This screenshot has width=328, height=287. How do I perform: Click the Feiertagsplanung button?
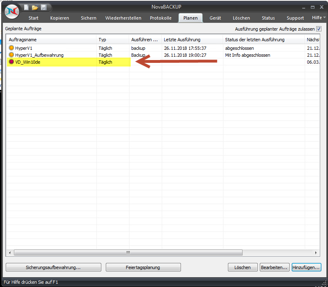pyautogui.click(x=143, y=267)
